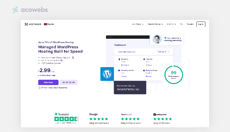
Task: Click the wpbeginner star rating
Action: (163, 119)
